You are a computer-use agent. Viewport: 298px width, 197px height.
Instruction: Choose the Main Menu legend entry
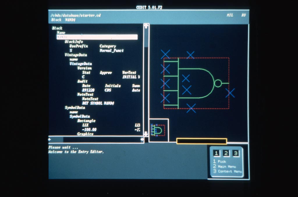click(x=226, y=166)
